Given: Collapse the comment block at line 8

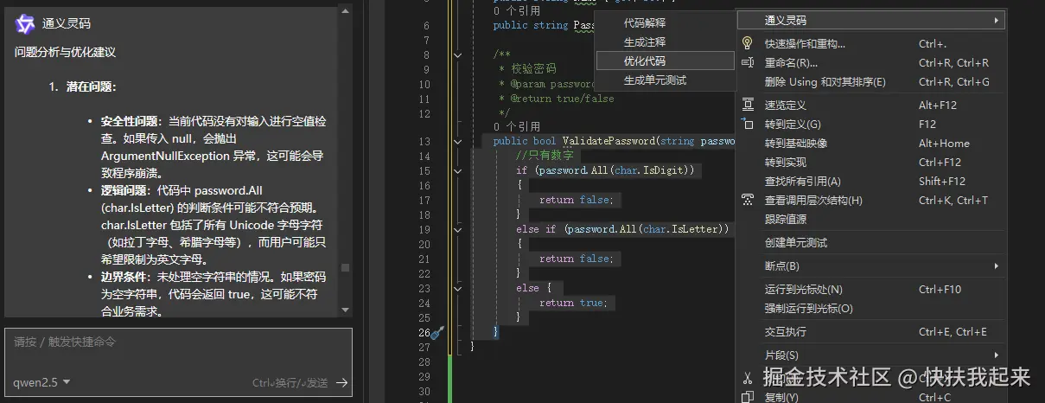Looking at the screenshot, I should point(458,54).
